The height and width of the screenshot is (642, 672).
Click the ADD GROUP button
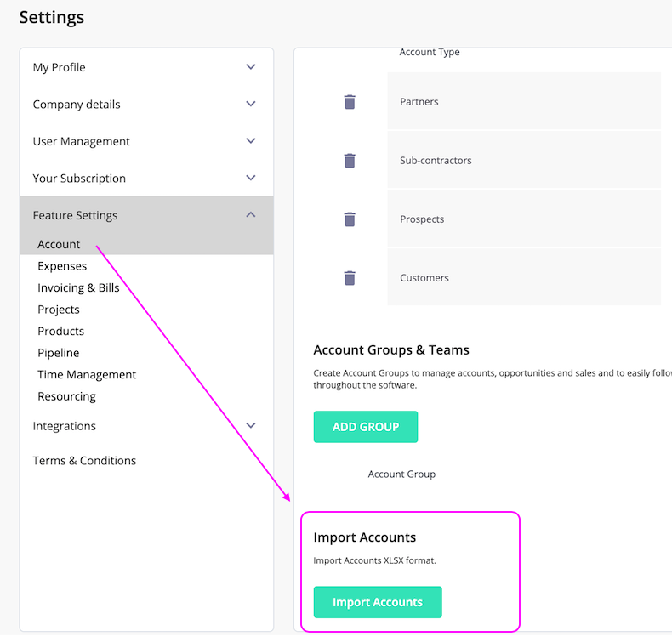[x=366, y=427]
